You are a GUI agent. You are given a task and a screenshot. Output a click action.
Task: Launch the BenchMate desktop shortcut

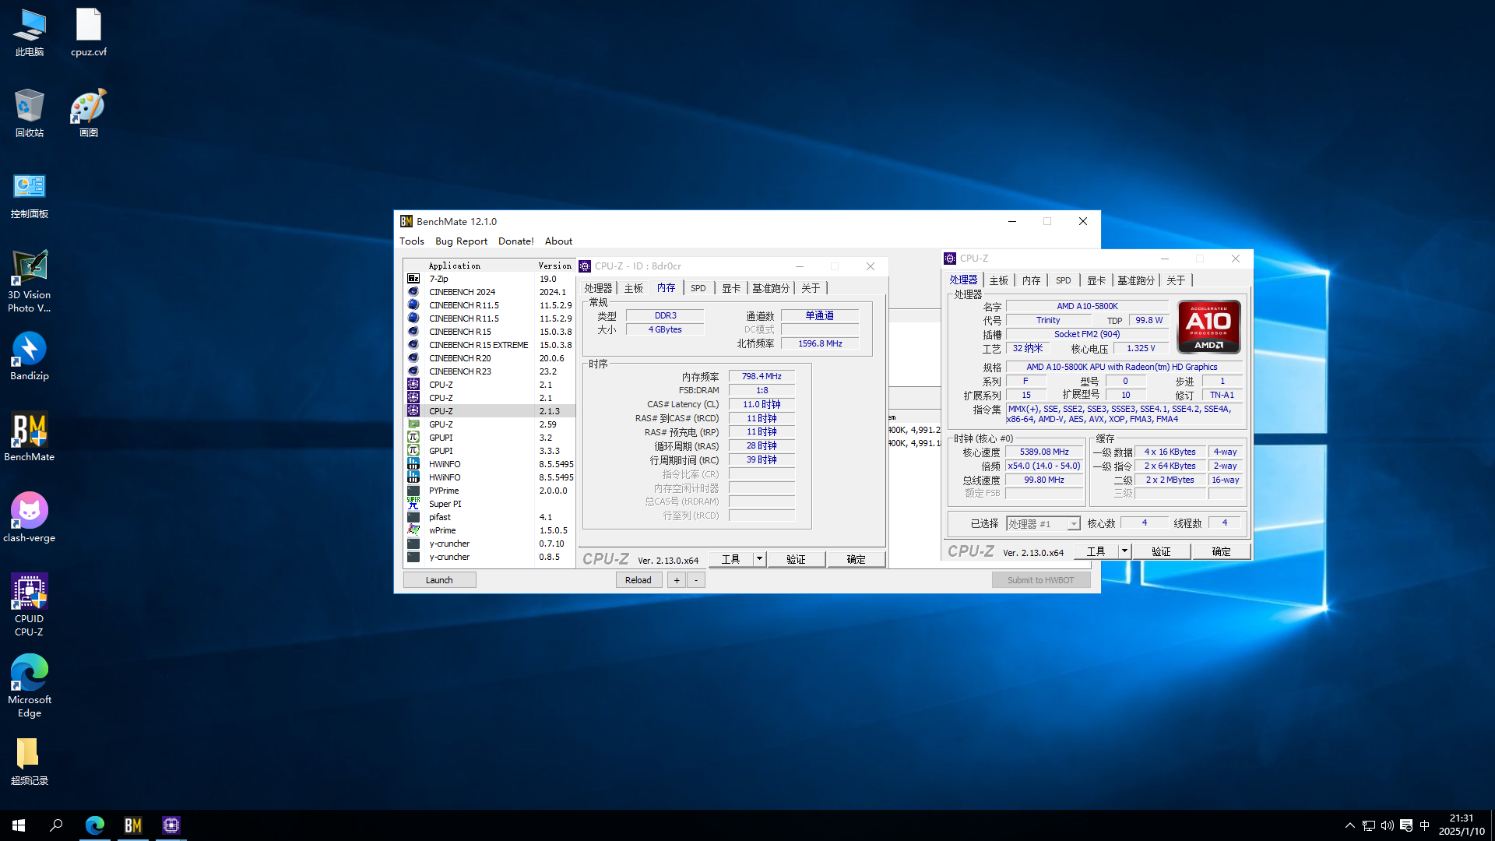30,438
